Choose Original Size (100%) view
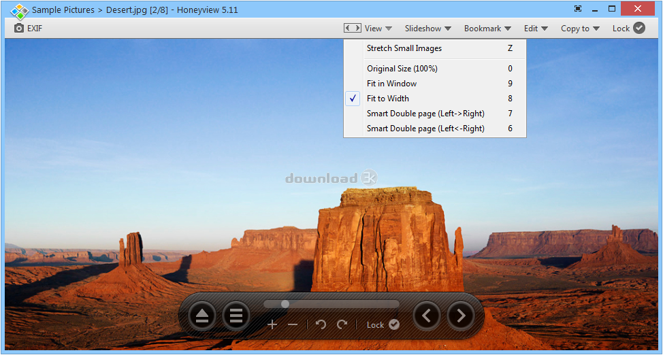663x355 pixels. [x=435, y=69]
